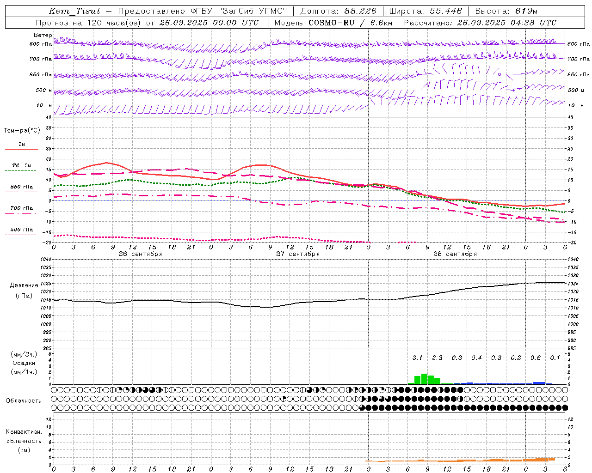Screen dimensions: 592x473
Task: Click the date label 28 сентября
Action: pyautogui.click(x=455, y=254)
